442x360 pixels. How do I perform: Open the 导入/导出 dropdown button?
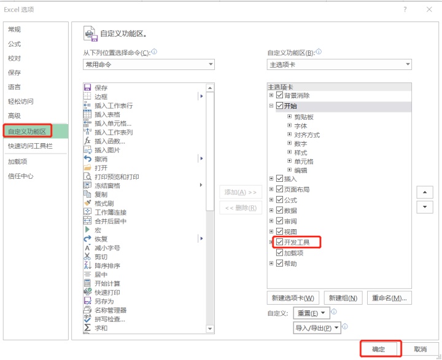pos(317,328)
